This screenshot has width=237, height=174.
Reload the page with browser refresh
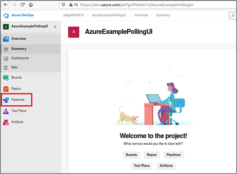tap(23, 5)
